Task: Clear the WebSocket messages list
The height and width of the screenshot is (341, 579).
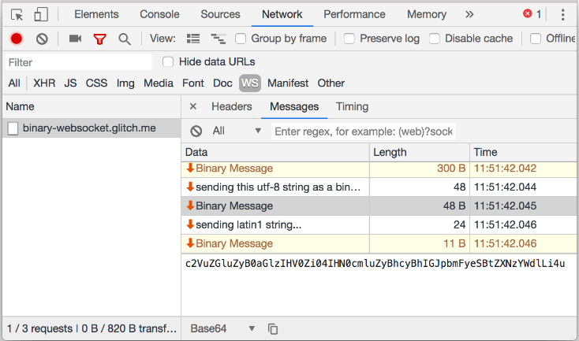Action: (196, 131)
